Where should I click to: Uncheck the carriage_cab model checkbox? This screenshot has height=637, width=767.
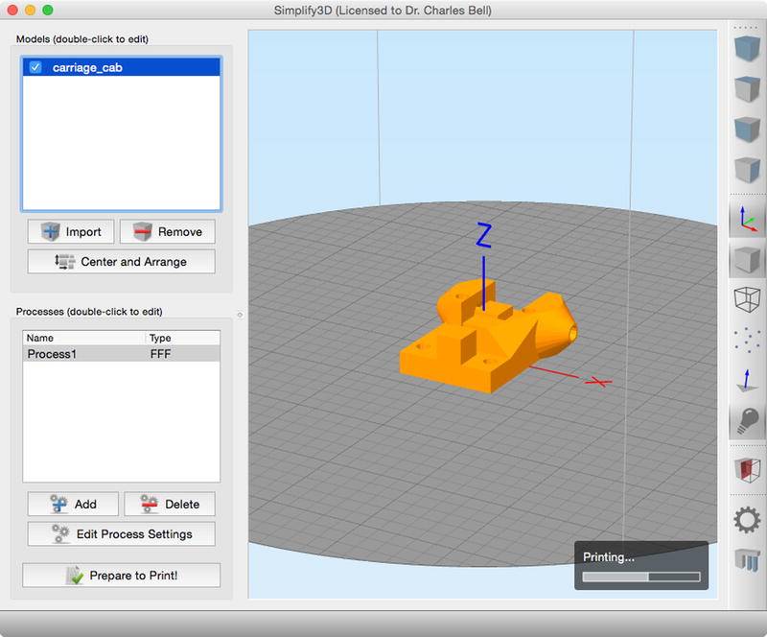[x=35, y=67]
